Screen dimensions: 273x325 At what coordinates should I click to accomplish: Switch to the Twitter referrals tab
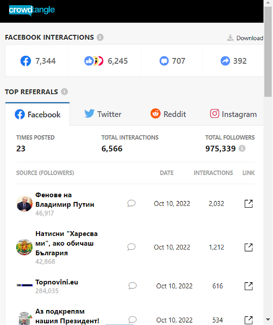[x=103, y=114]
